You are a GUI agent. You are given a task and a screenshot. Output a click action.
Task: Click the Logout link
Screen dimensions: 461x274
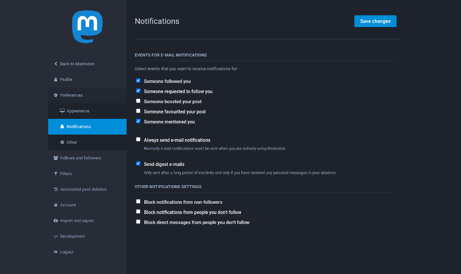(66, 252)
